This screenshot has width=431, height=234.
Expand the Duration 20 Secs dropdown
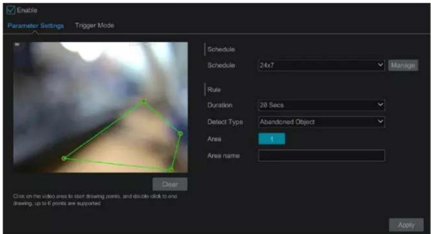[322, 105]
